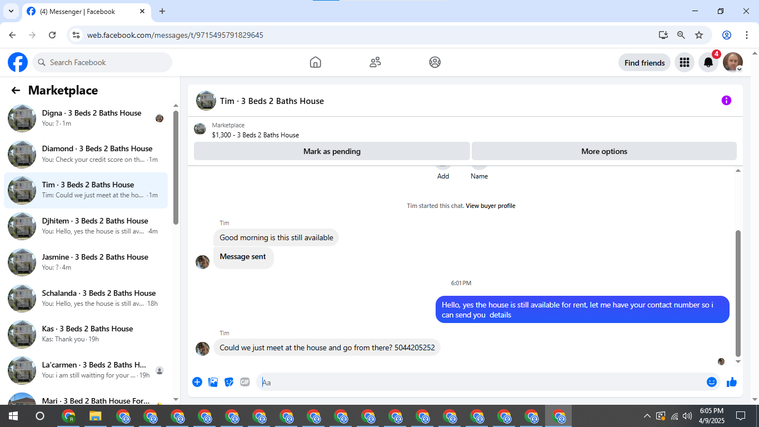Go back using the Marketplace back arrow
The width and height of the screenshot is (759, 427).
tap(16, 90)
